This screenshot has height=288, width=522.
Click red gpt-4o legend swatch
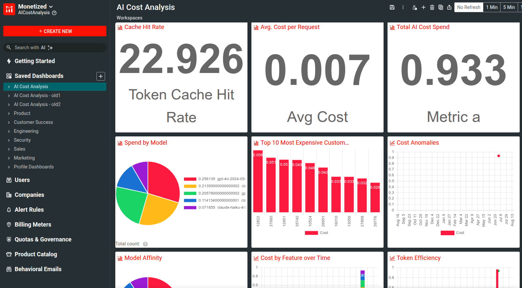click(190, 179)
